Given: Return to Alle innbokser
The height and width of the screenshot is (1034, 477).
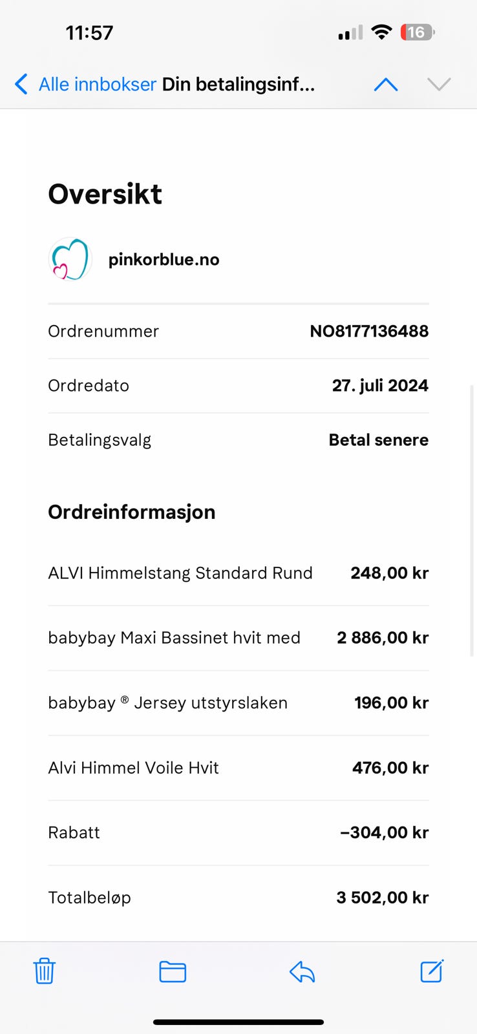Looking at the screenshot, I should [x=97, y=84].
